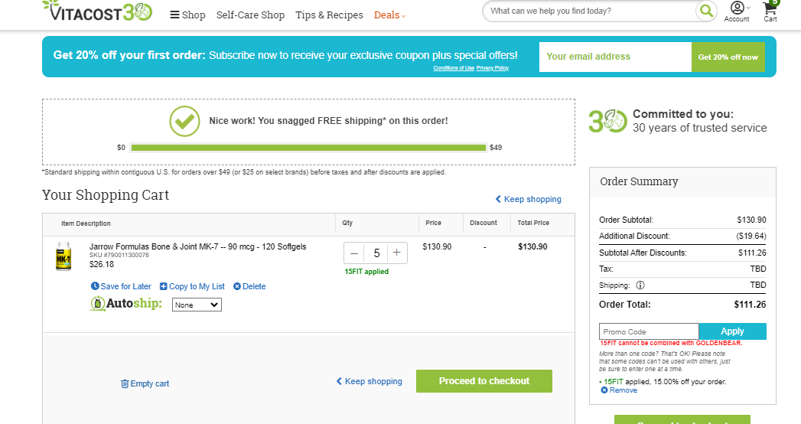The width and height of the screenshot is (801, 424).
Task: Click the shipping info icon
Action: click(x=640, y=285)
